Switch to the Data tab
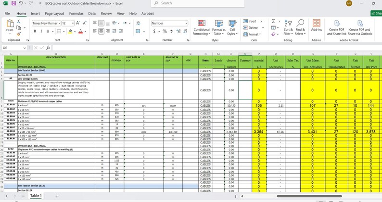The image size is (382, 202). click(92, 13)
